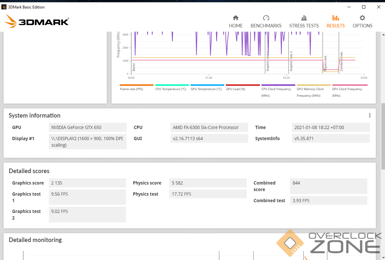385x260 pixels.
Task: Open the Benchmarks gauge icon
Action: pyautogui.click(x=266, y=18)
